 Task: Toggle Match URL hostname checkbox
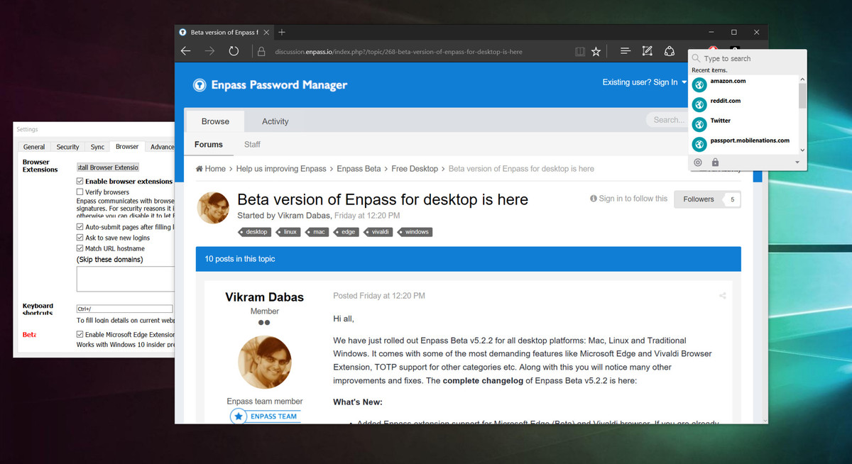click(x=80, y=248)
